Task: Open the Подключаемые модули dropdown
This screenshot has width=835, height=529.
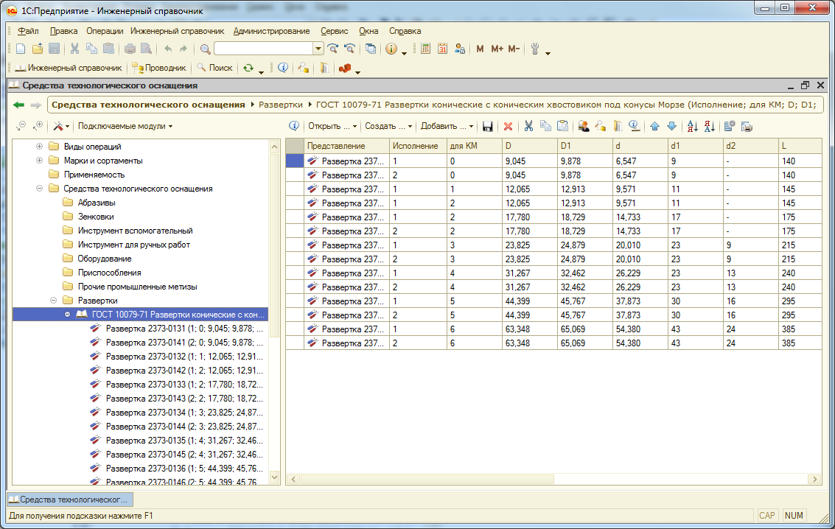Action: [x=125, y=126]
